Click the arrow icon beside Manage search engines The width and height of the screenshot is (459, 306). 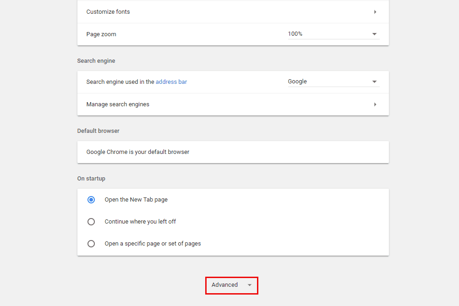point(375,104)
